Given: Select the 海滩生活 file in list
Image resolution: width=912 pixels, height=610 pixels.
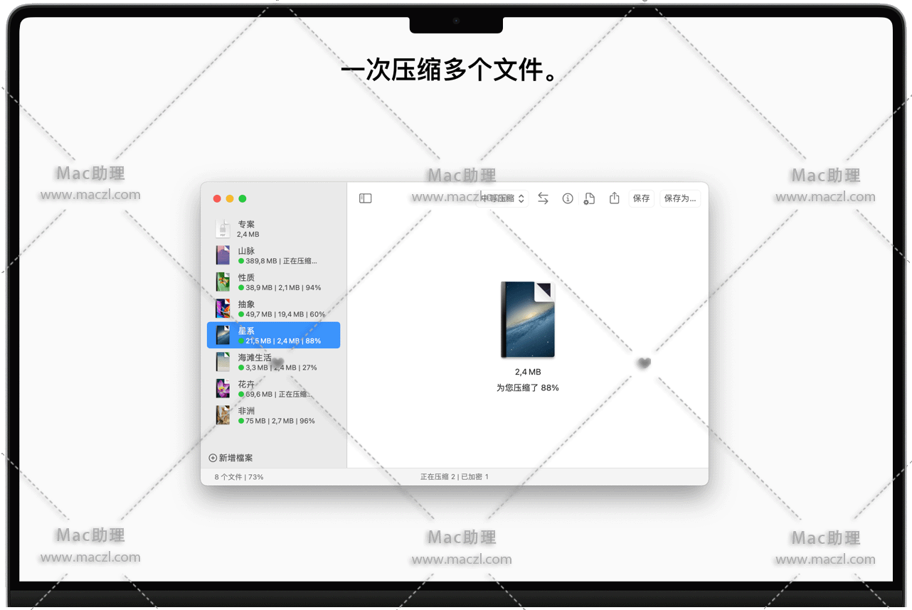Looking at the screenshot, I should click(273, 362).
